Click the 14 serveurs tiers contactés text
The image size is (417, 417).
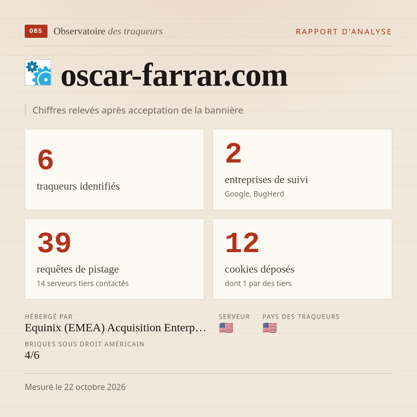(x=83, y=283)
